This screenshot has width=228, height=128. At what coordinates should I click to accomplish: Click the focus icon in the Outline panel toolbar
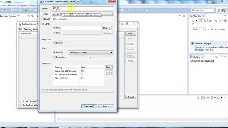click(216, 57)
